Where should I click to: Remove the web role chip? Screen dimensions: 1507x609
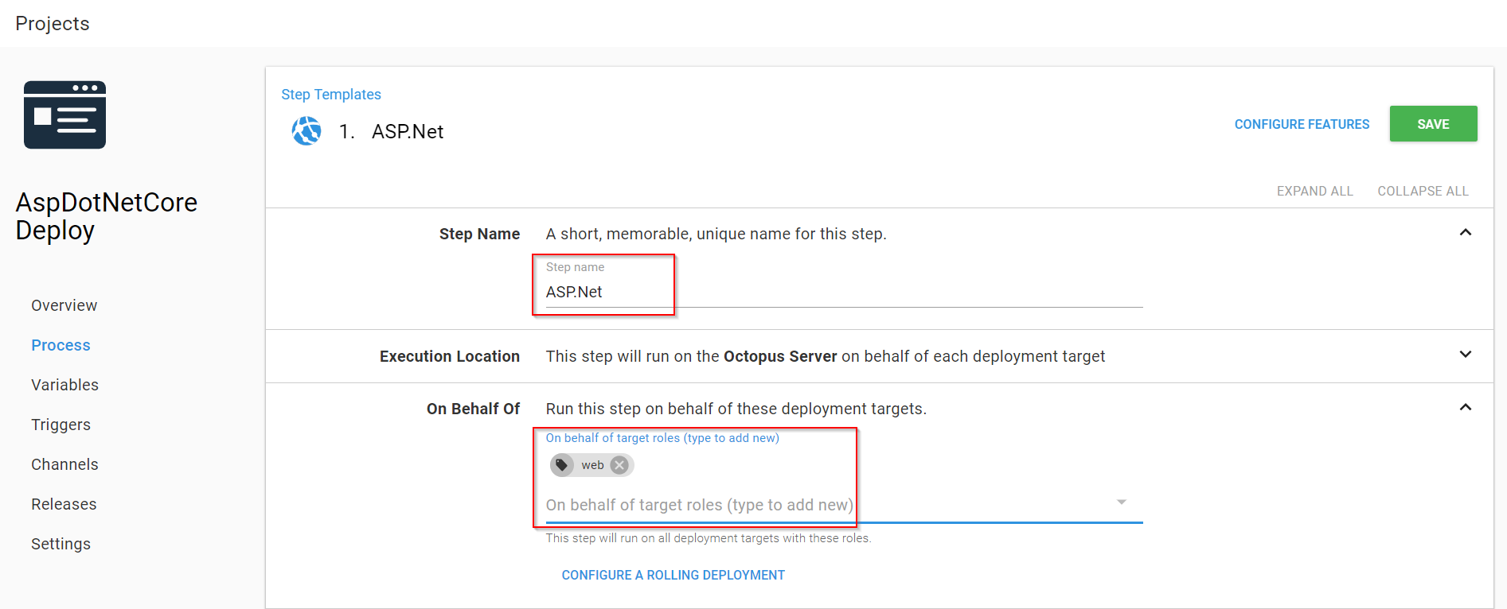tap(619, 465)
